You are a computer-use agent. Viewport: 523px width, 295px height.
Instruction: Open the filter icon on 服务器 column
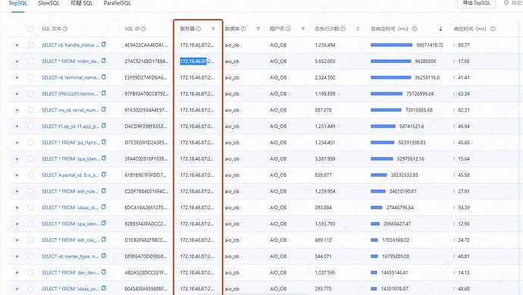click(213, 29)
